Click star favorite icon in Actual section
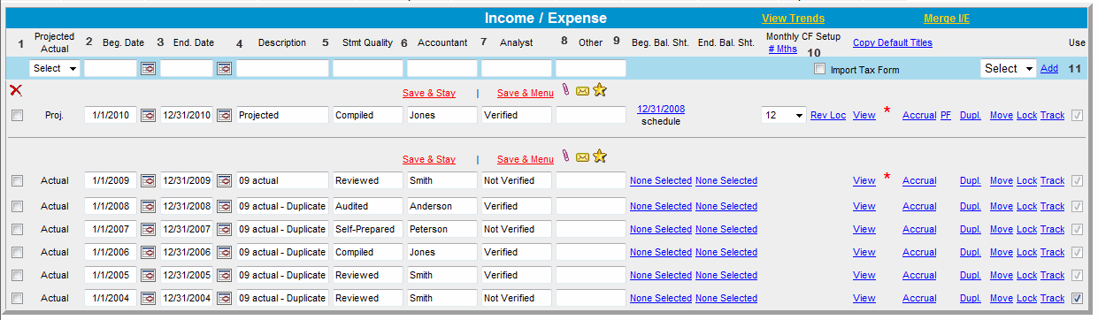Screen dimensions: 1098x320 (599, 156)
